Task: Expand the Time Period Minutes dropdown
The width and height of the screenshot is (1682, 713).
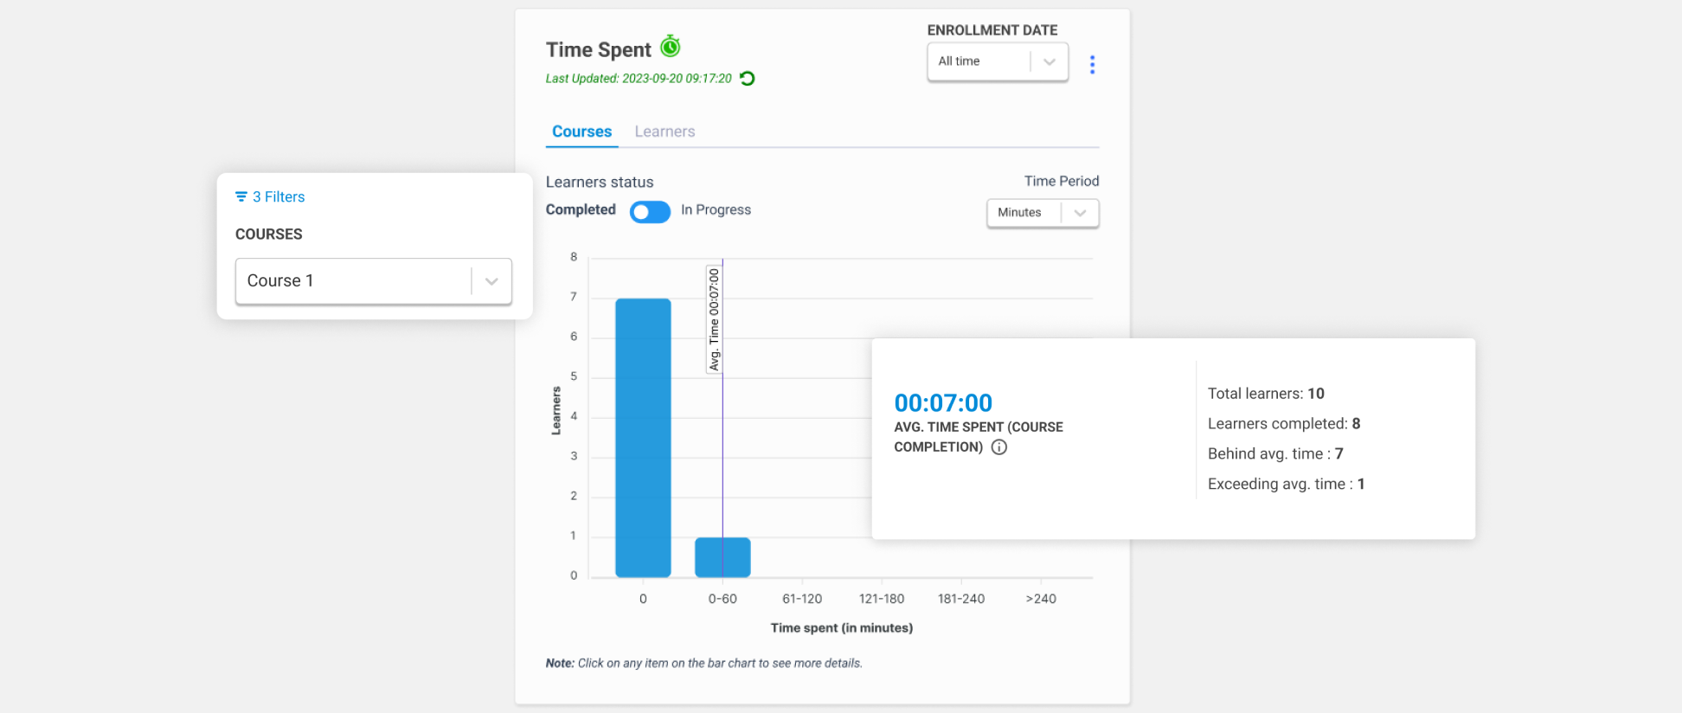Action: (x=1023, y=213)
